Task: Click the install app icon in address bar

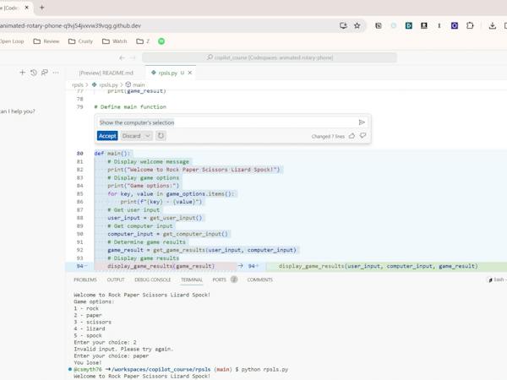Action: pyautogui.click(x=343, y=25)
